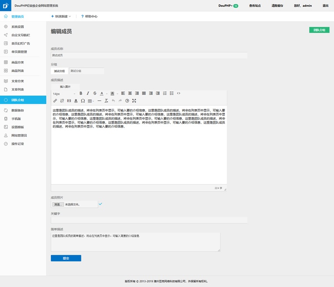
Task: Toggle the numbered list
Action: (x=165, y=93)
